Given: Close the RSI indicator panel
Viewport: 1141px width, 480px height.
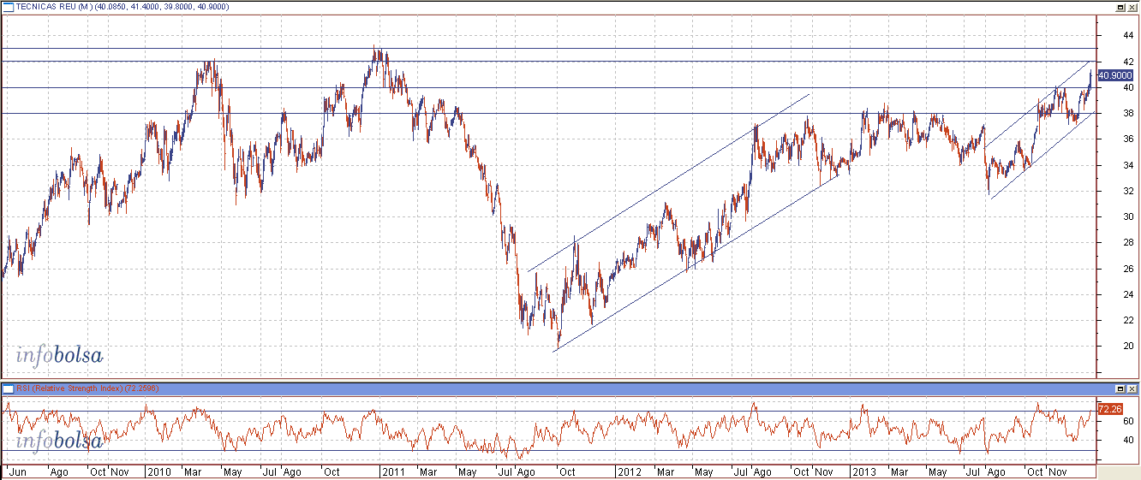Looking at the screenshot, I should click(x=1132, y=388).
